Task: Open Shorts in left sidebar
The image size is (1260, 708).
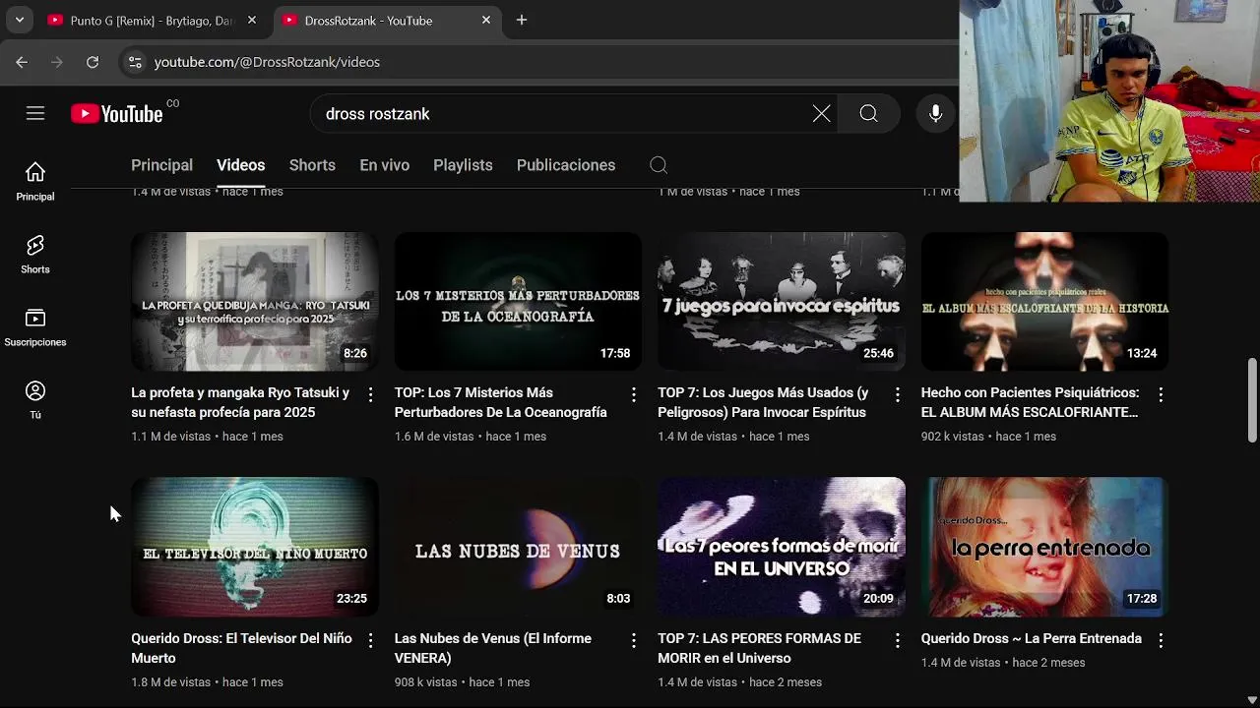Action: pos(35,255)
